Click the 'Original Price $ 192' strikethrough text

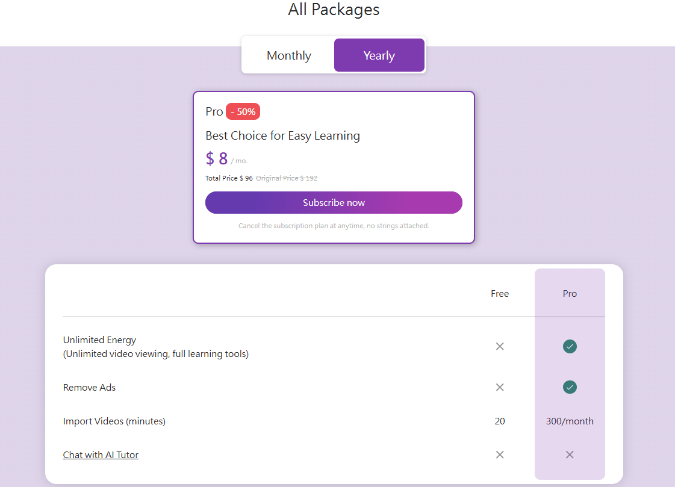click(x=287, y=178)
